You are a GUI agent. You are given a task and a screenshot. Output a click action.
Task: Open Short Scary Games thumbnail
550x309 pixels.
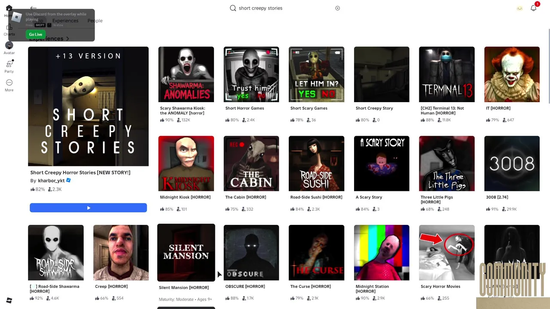[316, 74]
